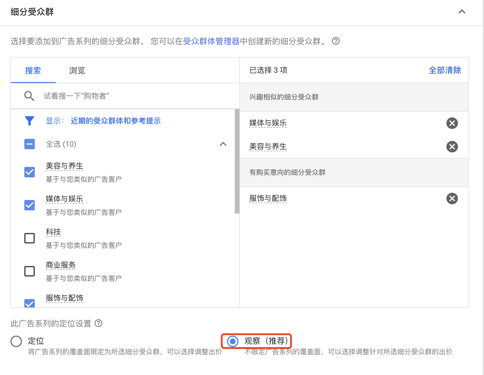Select the 定位 radio option
484x375 pixels.
coord(16,341)
